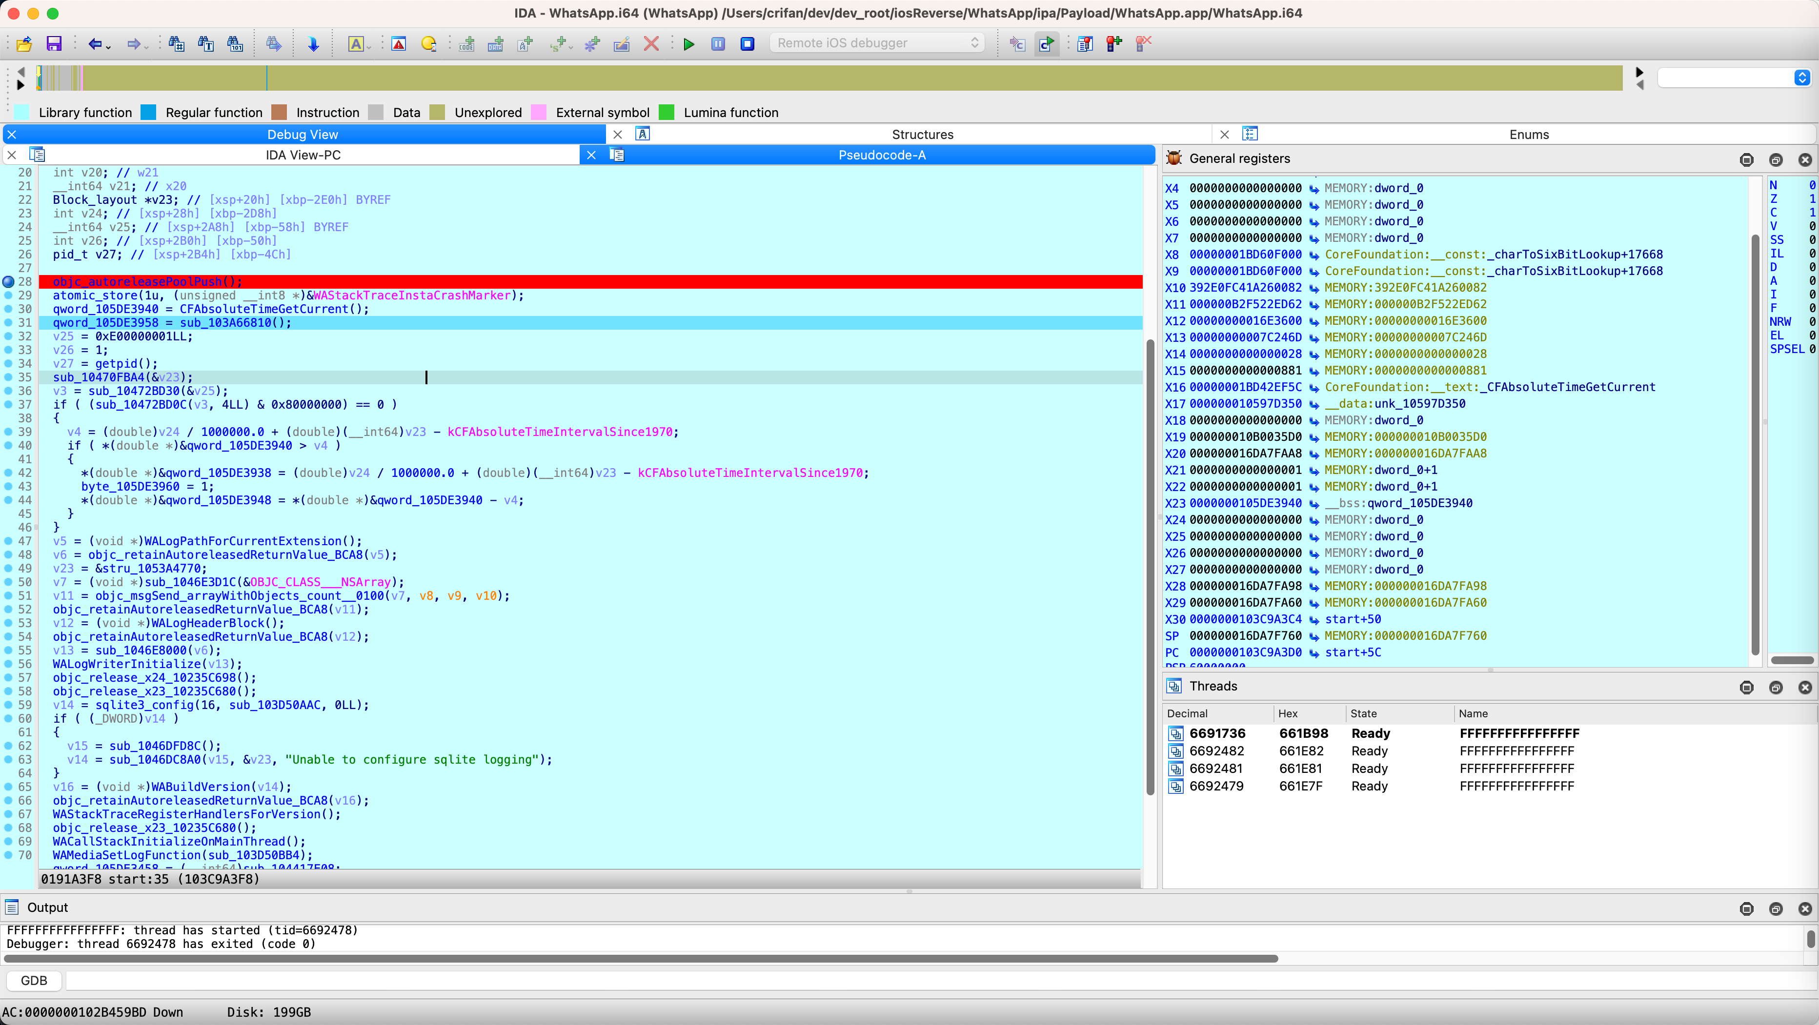The width and height of the screenshot is (1819, 1025).
Task: Toggle breakpoint dot on line 56
Action: [8, 664]
